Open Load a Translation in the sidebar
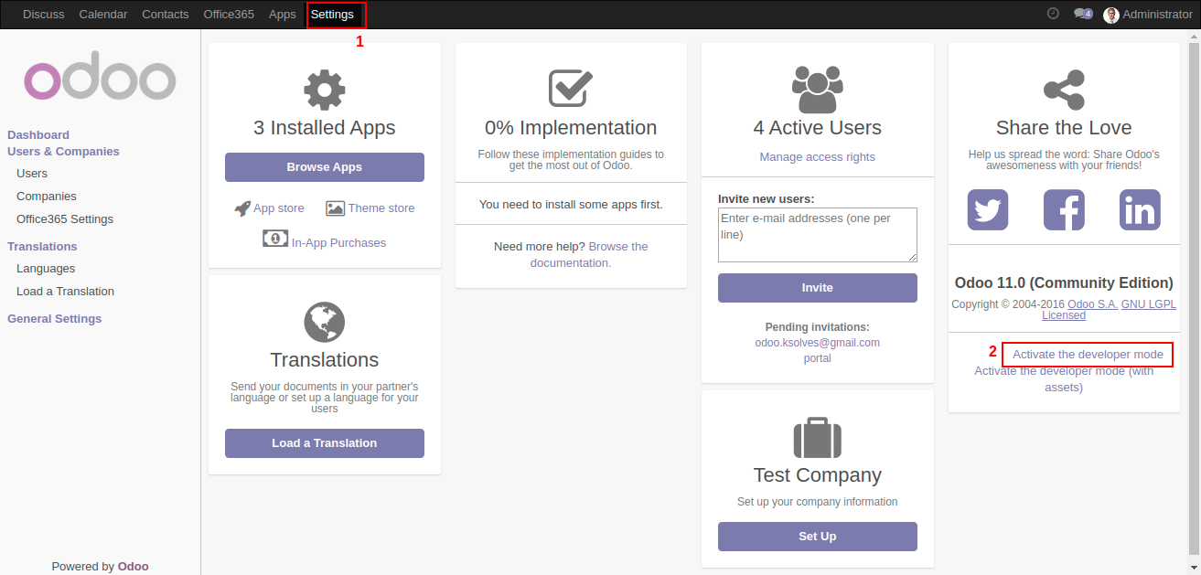 pos(65,291)
